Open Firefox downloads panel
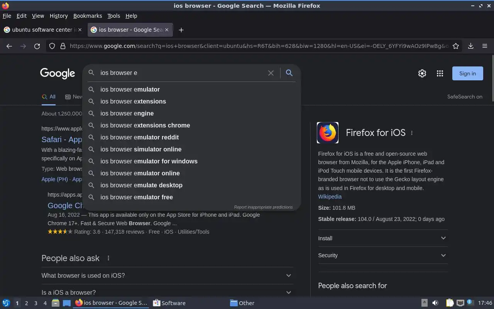Image resolution: width=494 pixels, height=309 pixels. tap(471, 46)
